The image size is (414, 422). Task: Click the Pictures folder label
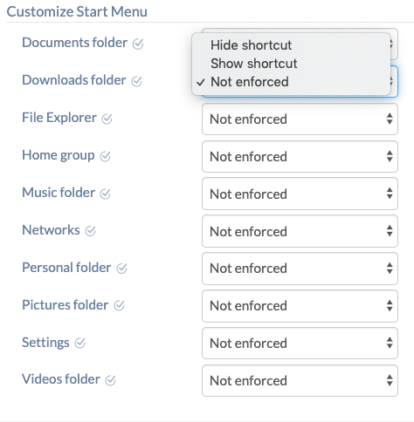(66, 305)
